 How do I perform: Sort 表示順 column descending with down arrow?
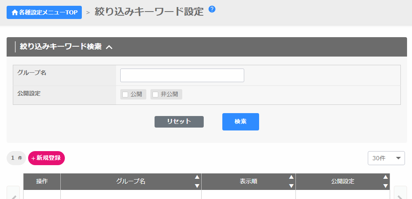click(291, 186)
